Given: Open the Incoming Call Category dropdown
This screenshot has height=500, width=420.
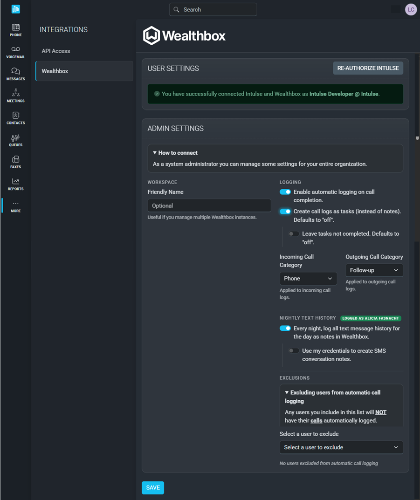Looking at the screenshot, I should 308,278.
